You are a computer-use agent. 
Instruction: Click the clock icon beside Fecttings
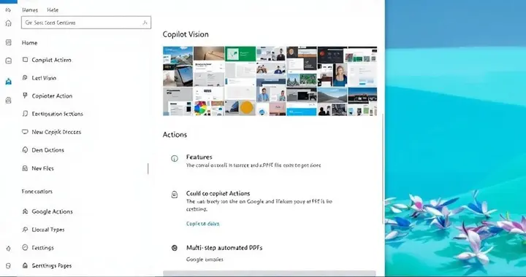(25, 248)
